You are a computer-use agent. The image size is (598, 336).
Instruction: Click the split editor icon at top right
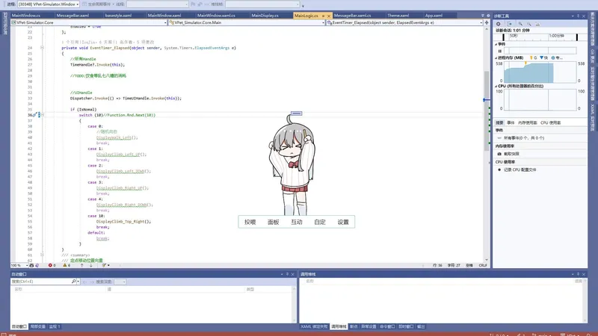click(487, 22)
